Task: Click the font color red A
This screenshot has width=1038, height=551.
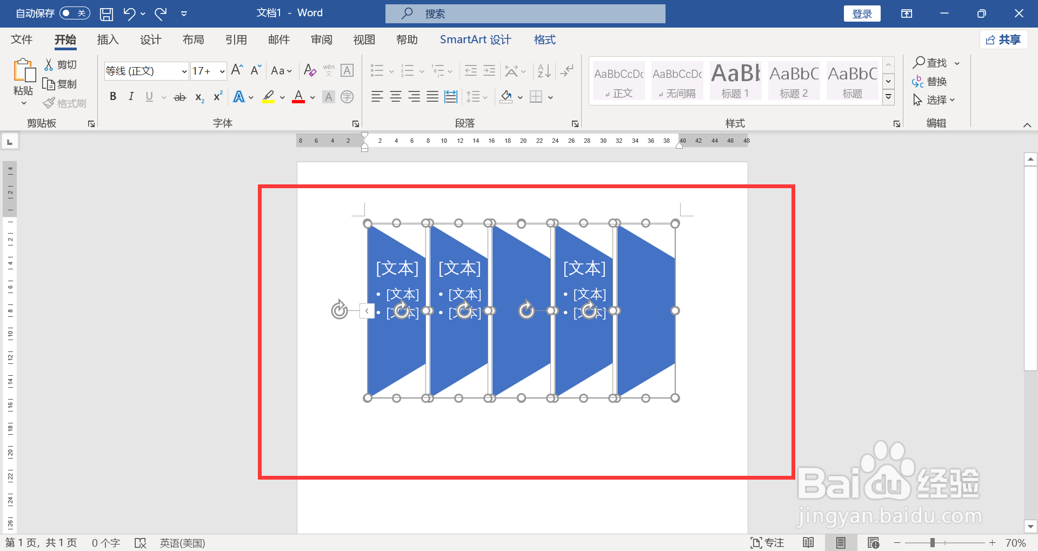Action: tap(298, 97)
